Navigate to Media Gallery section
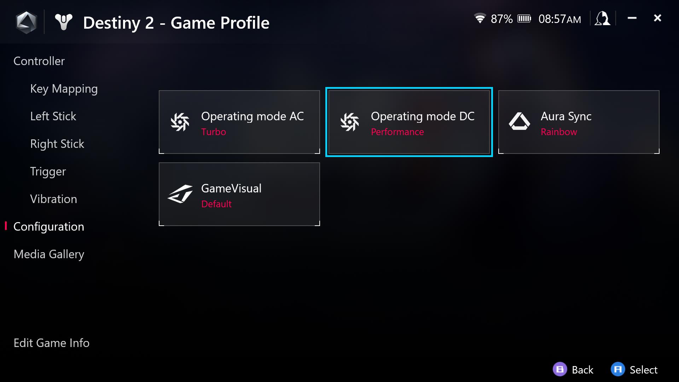This screenshot has width=679, height=382. pyautogui.click(x=48, y=254)
